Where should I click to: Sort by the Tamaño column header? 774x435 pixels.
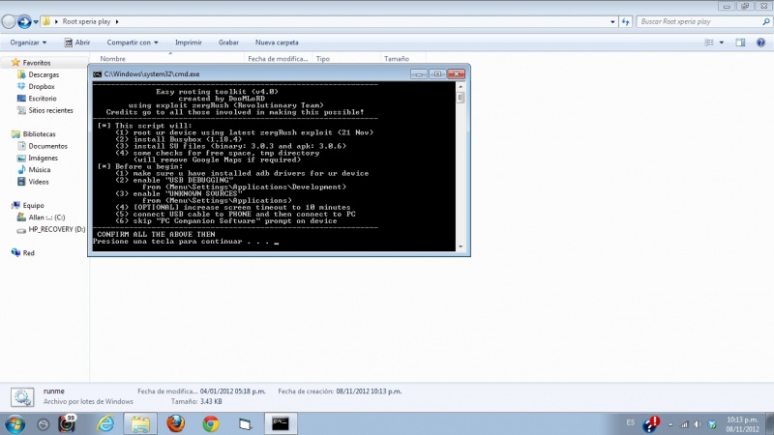(397, 59)
